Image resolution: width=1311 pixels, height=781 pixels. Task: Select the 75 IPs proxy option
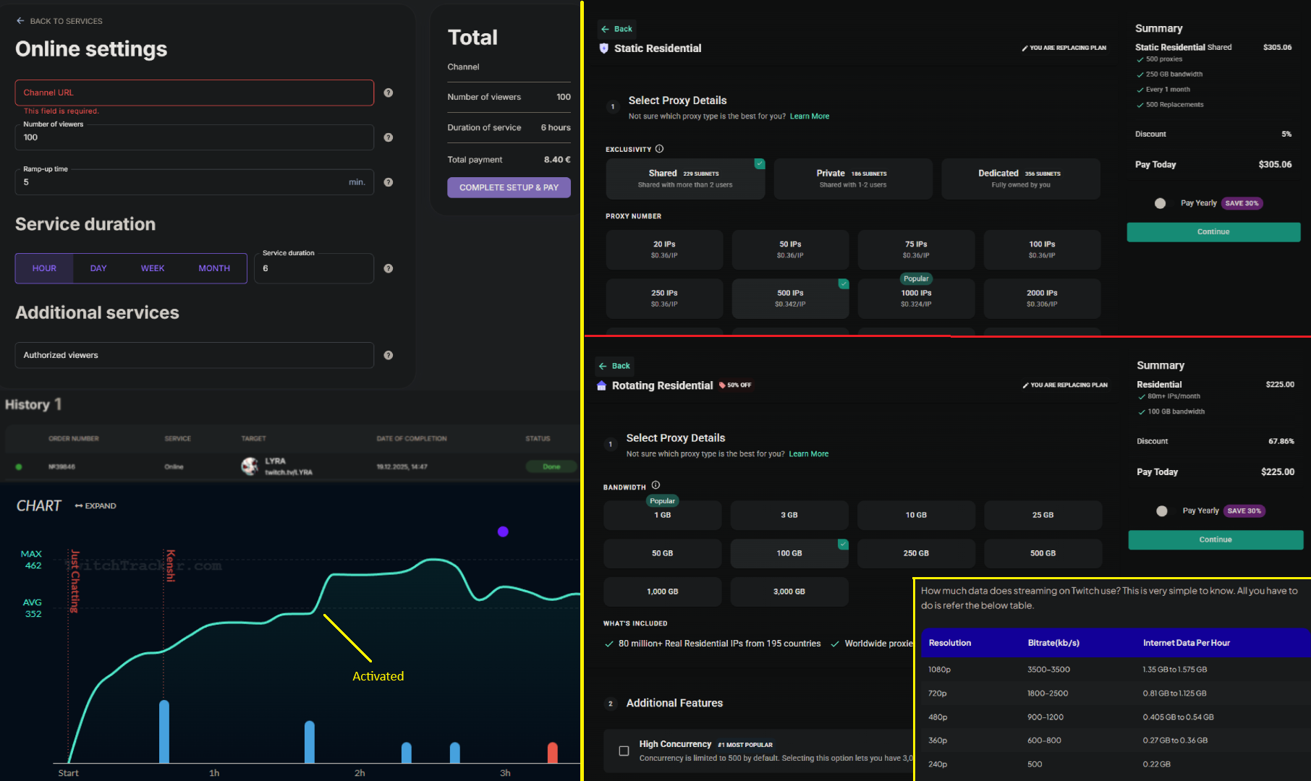tap(916, 249)
